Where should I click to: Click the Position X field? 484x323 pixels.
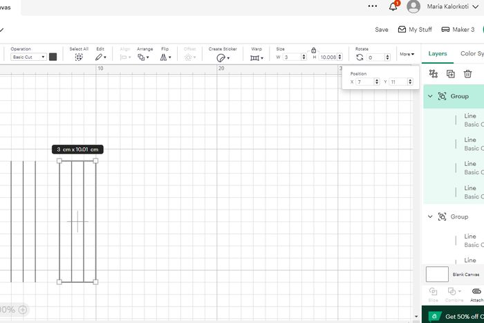(x=365, y=82)
